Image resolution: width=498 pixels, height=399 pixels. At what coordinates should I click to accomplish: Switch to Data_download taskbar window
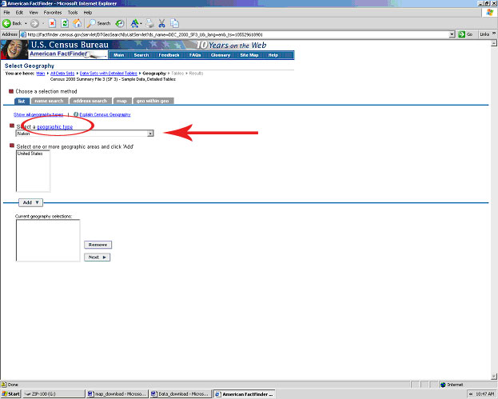point(181,394)
